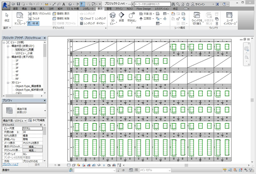Switch to the Flow Design tab
The image size is (256, 174).
(x=144, y=9)
